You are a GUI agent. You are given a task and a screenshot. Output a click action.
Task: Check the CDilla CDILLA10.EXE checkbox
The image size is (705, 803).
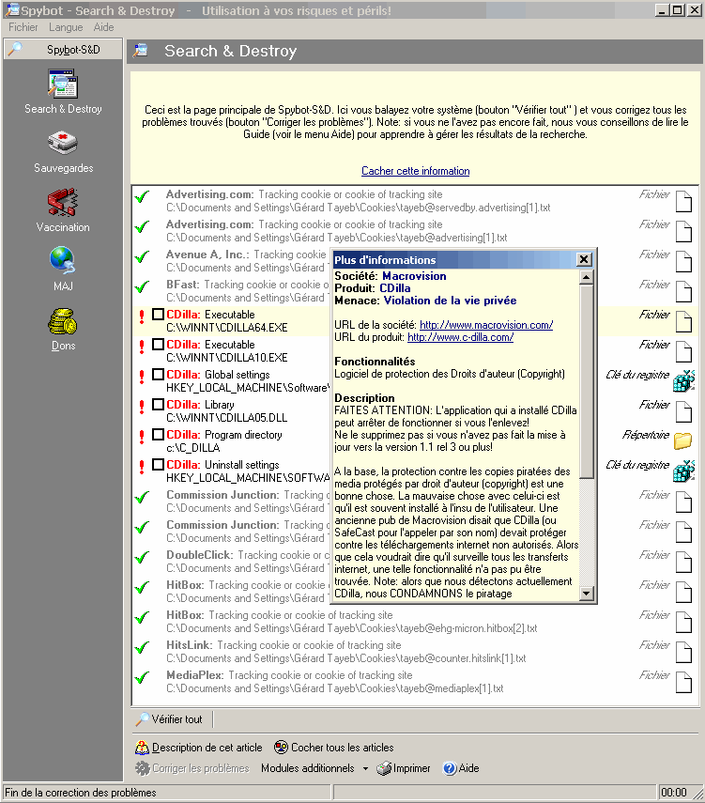pyautogui.click(x=159, y=344)
